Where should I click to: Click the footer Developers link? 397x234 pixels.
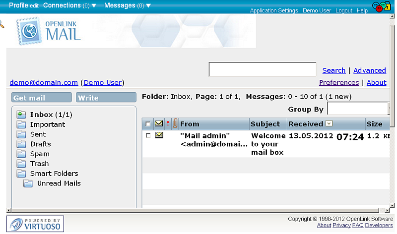pos(379,225)
